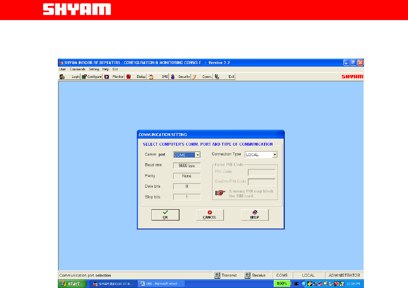Click the ADMINISTRATOR status bar entry
Image resolution: width=408 pixels, height=288 pixels.
[344, 275]
